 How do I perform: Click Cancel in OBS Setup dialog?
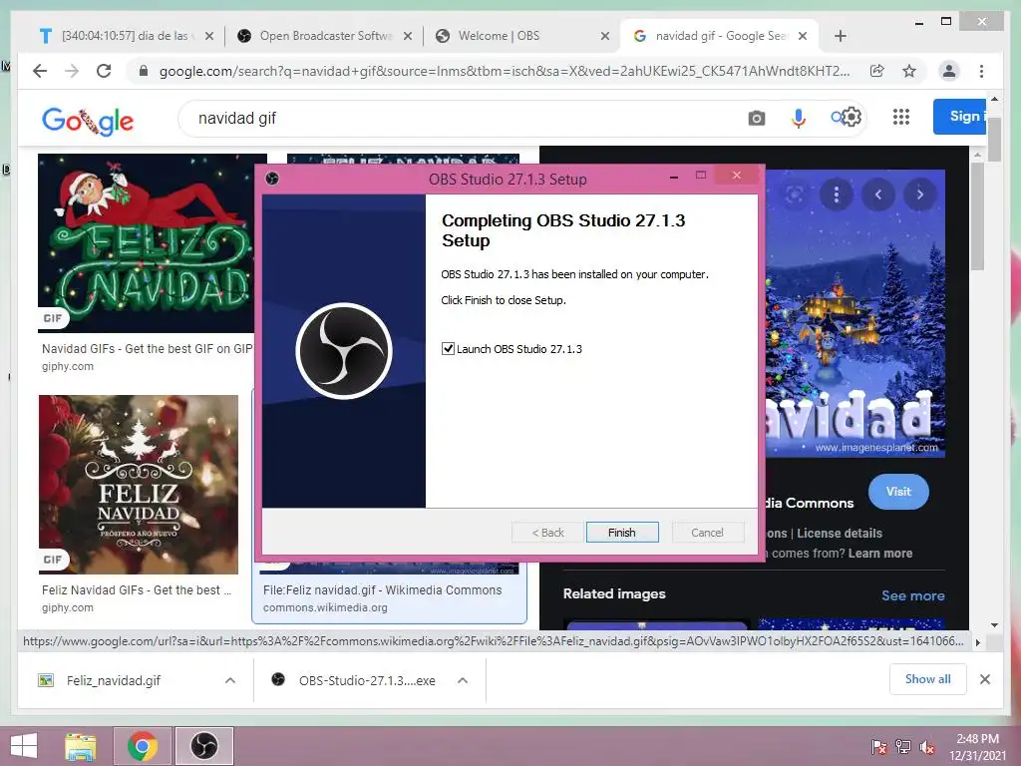pos(707,533)
